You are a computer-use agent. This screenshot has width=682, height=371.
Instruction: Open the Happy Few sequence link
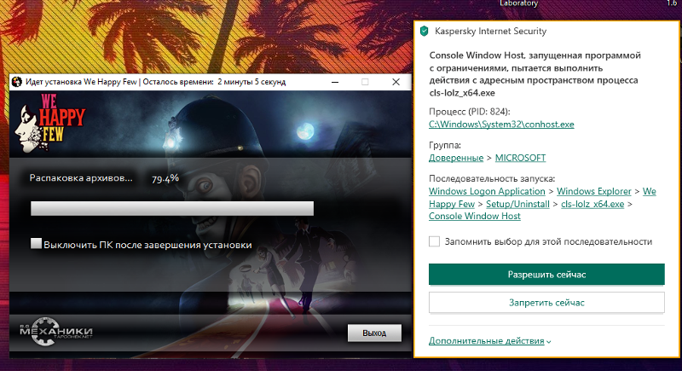(x=452, y=204)
